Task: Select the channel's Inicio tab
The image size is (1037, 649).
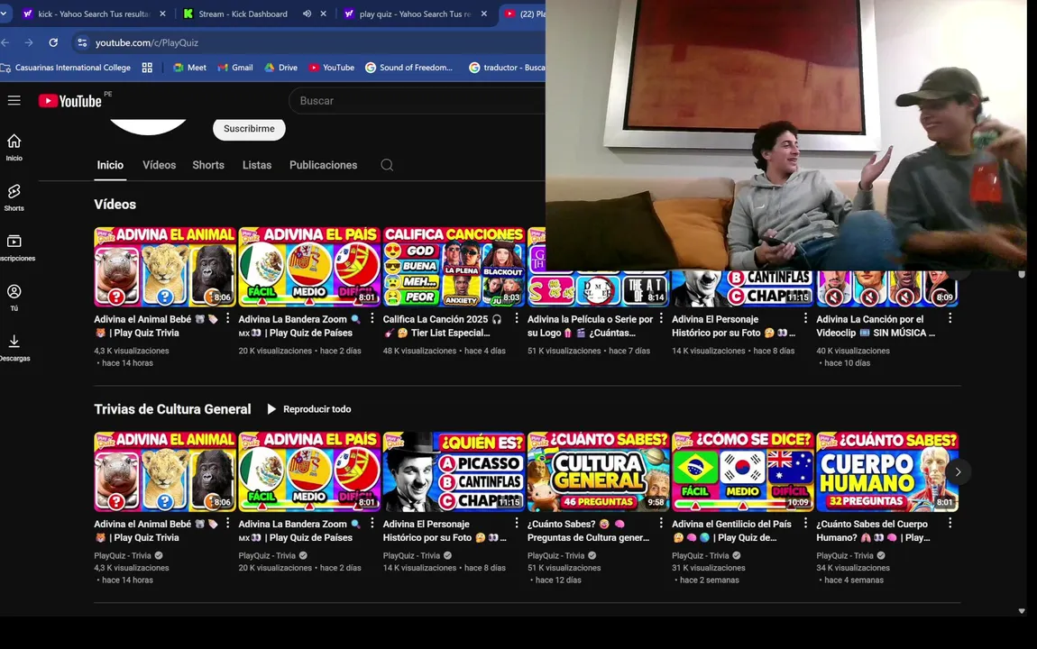Action: click(x=110, y=165)
